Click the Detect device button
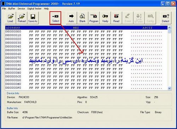The image size is (177, 129). click(x=166, y=18)
